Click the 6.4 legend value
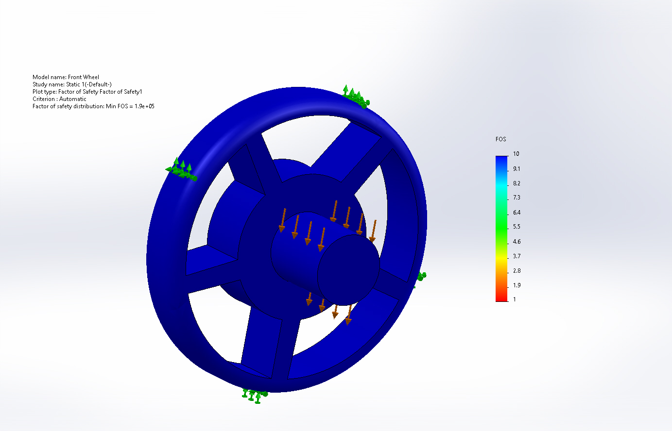672x431 pixels. tap(517, 213)
